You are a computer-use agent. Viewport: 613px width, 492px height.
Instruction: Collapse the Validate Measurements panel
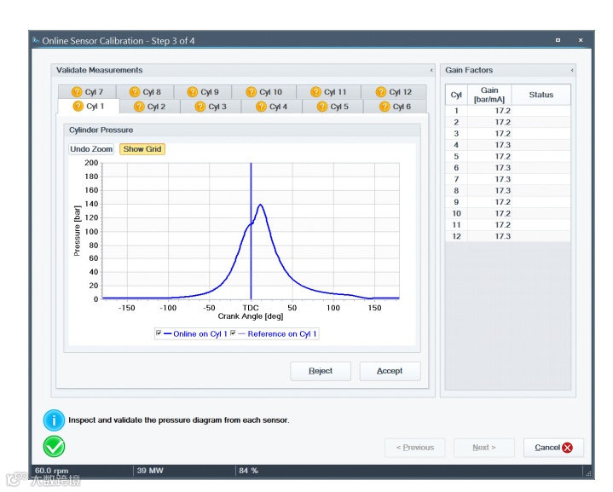click(431, 71)
